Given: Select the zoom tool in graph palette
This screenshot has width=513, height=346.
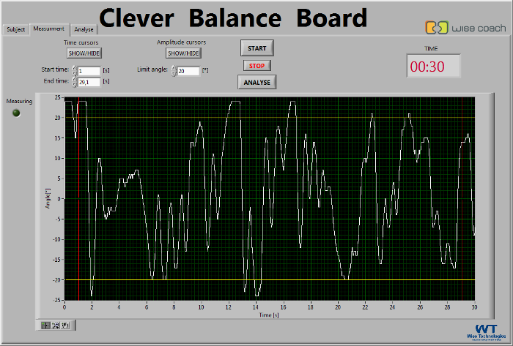Looking at the screenshot, I should (x=56, y=325).
